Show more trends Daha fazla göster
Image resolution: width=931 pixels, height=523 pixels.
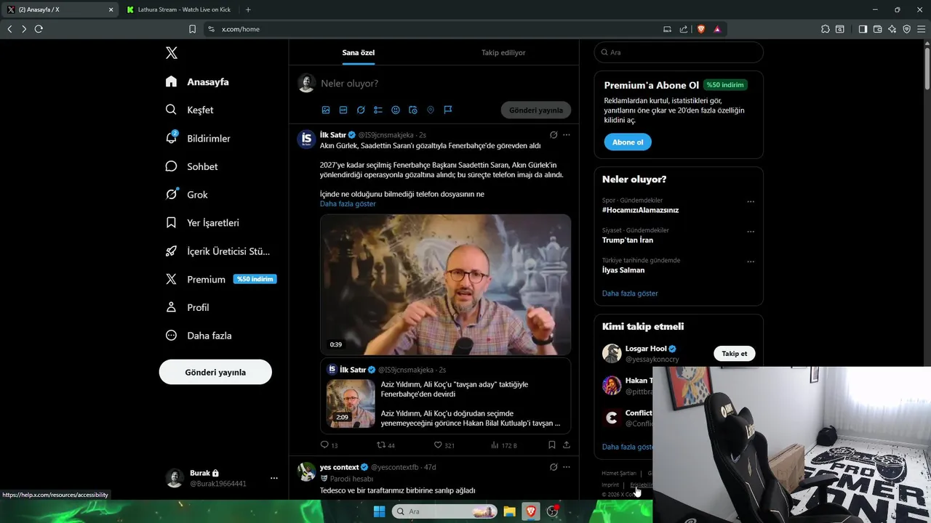tap(630, 293)
